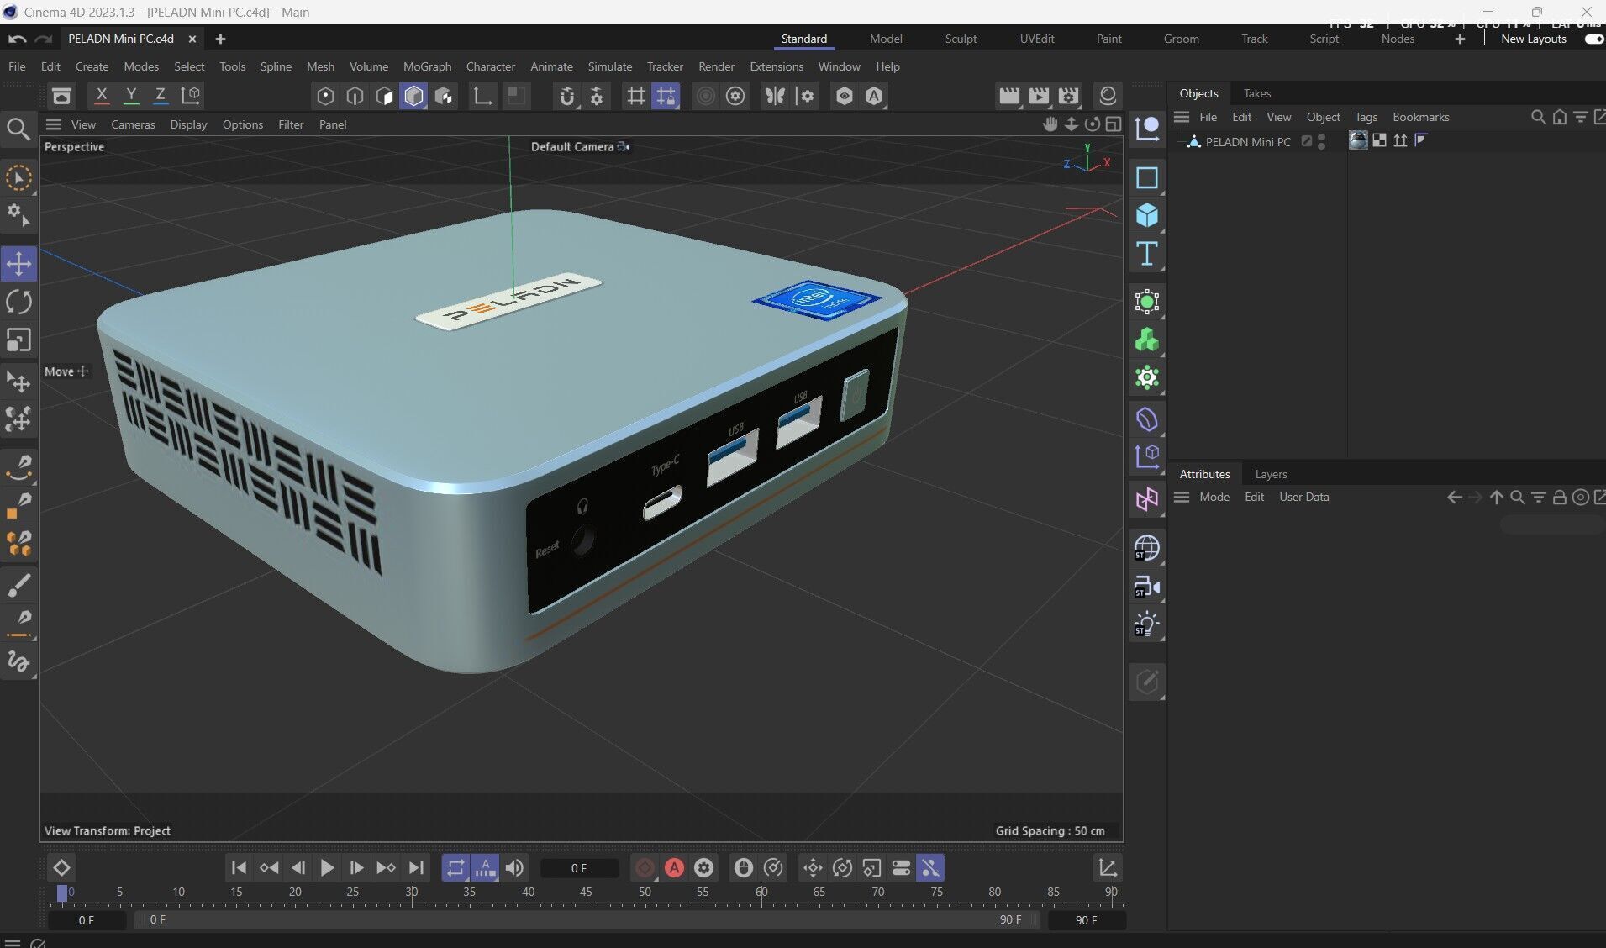1606x948 pixels.
Task: Toggle loop playback mode
Action: pyautogui.click(x=455, y=868)
